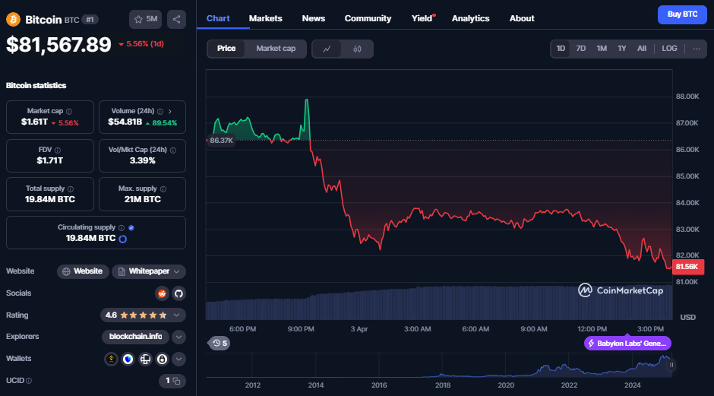Screen dimensions: 714x396
Task: Select the 7D time range
Action: (x=580, y=49)
